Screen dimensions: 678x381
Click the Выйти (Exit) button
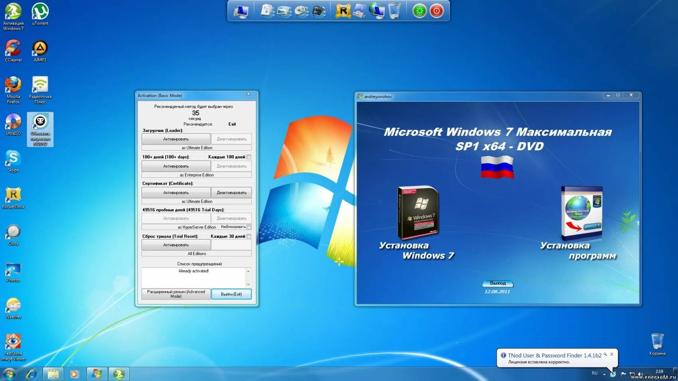point(231,294)
